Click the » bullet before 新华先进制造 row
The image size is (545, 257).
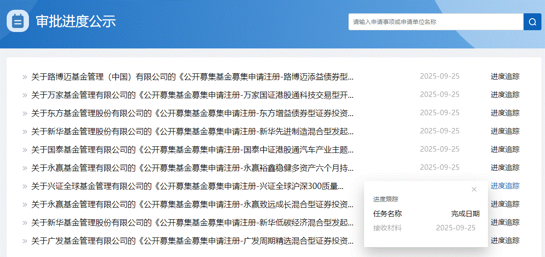[25, 132]
